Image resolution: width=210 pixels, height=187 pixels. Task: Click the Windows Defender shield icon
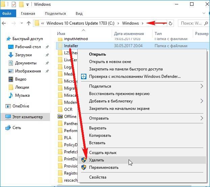(84, 76)
